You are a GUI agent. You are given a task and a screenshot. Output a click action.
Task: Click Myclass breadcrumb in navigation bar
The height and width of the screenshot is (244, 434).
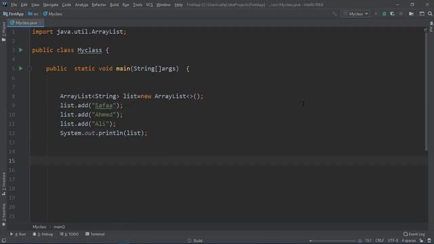[x=53, y=14]
